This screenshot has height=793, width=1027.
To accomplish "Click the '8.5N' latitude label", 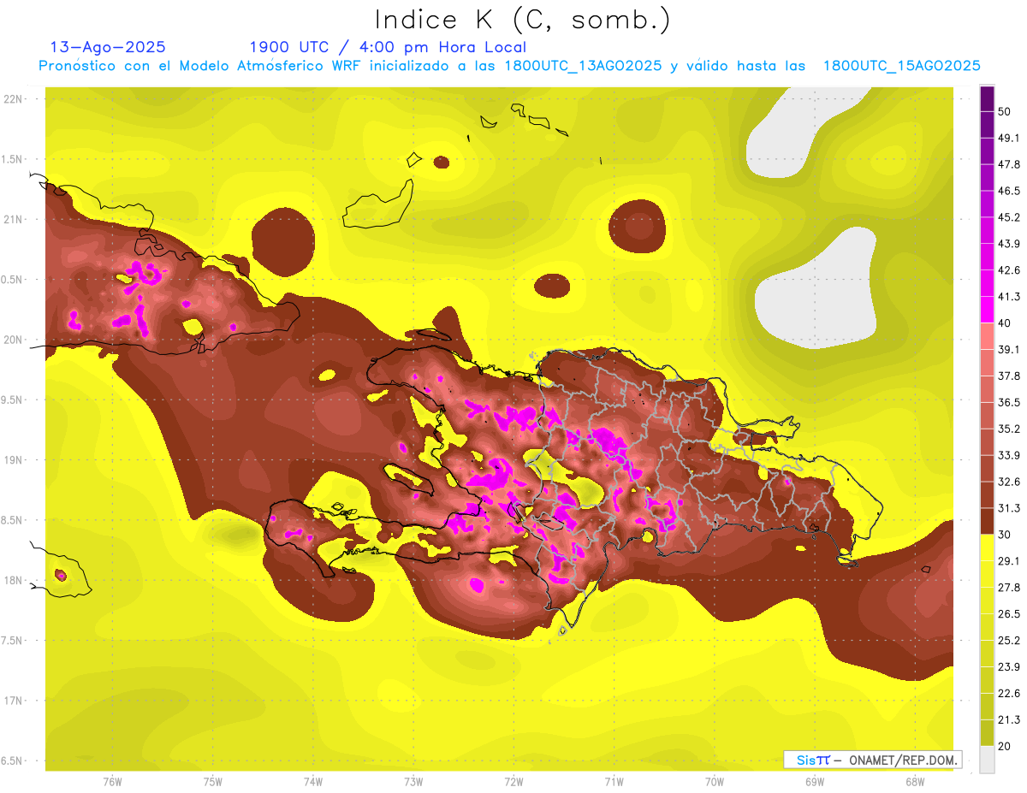I will (x=11, y=520).
